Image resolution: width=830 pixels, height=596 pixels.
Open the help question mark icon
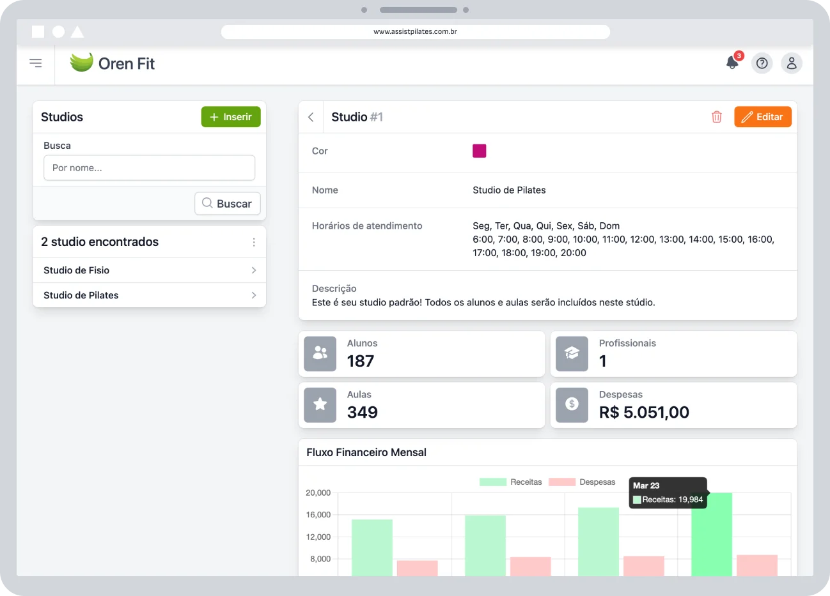pyautogui.click(x=762, y=63)
